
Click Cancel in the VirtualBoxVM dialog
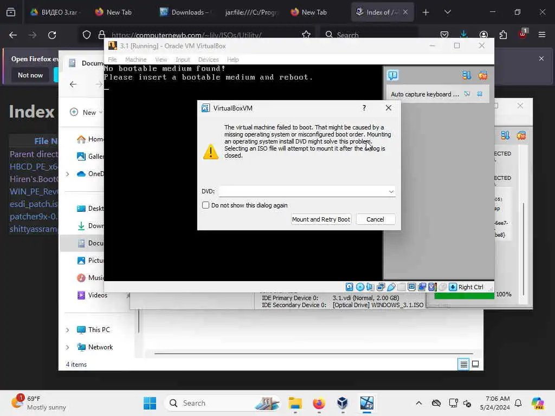(x=375, y=219)
